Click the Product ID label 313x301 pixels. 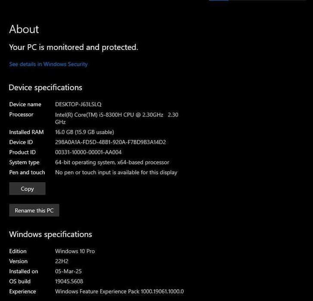[22, 152]
